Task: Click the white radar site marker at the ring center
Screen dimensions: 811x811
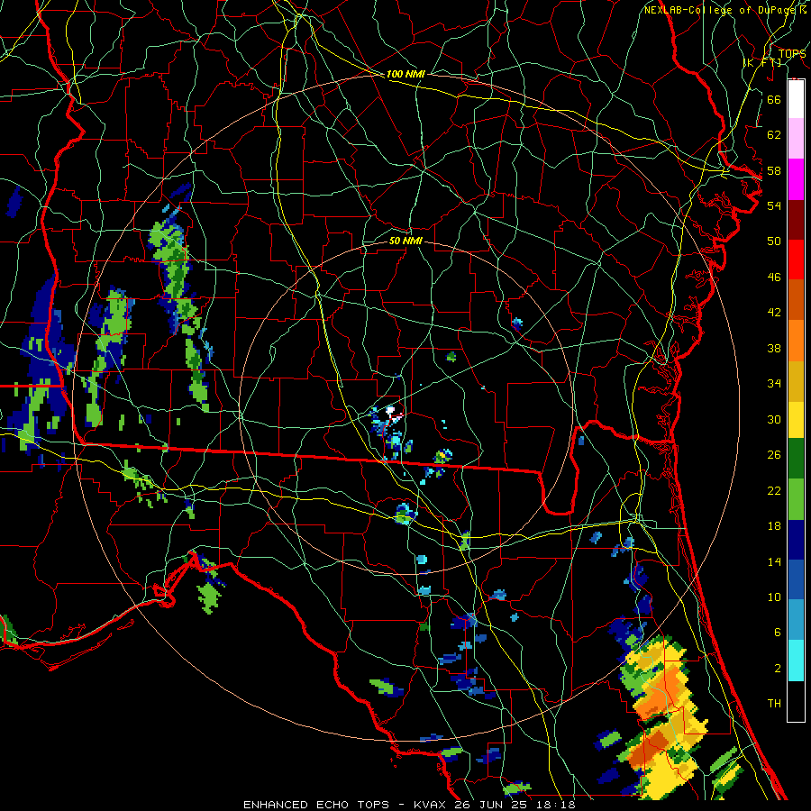Action: point(390,410)
